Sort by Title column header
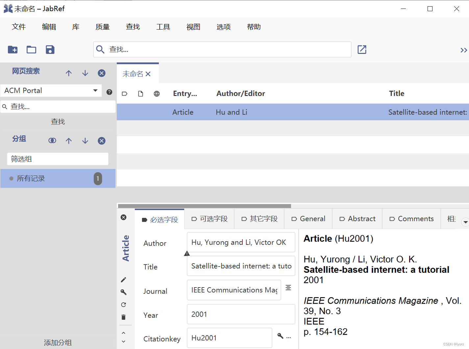 (x=397, y=94)
